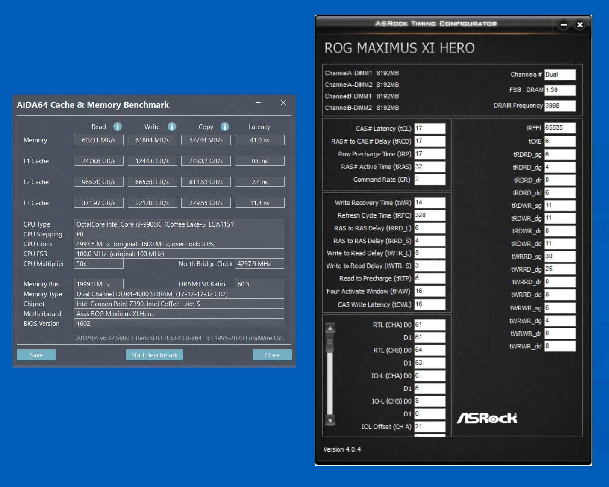Select the tRDRD_sg value field
The image size is (609, 487).
tap(560, 154)
